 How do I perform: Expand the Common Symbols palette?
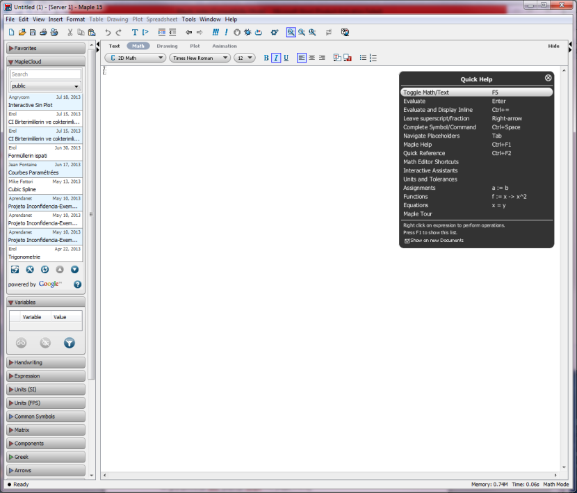point(46,417)
